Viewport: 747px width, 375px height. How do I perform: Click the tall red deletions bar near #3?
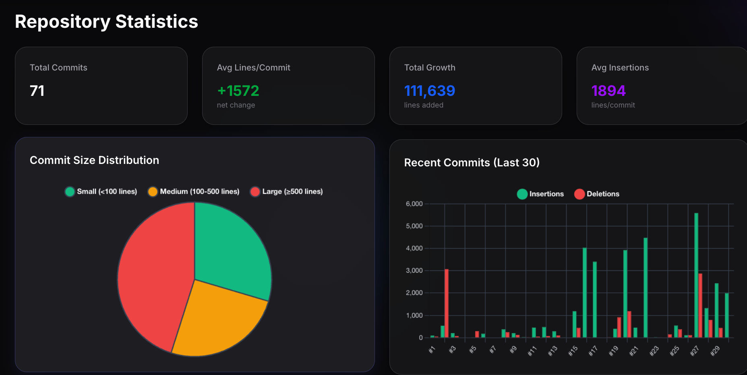coord(447,303)
